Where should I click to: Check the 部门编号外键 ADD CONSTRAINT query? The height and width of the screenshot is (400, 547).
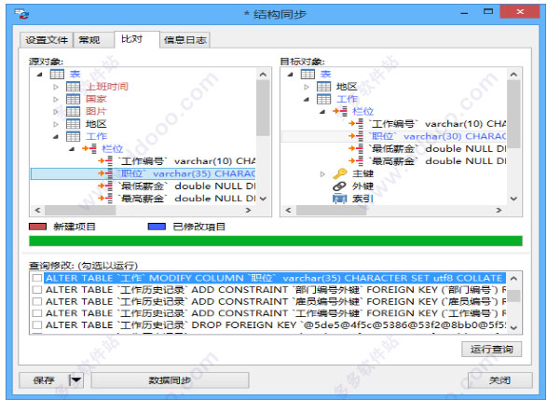(37, 290)
